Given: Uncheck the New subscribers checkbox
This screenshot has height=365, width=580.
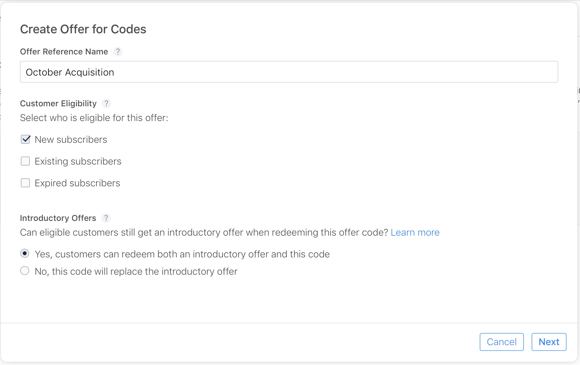Looking at the screenshot, I should click(x=25, y=139).
